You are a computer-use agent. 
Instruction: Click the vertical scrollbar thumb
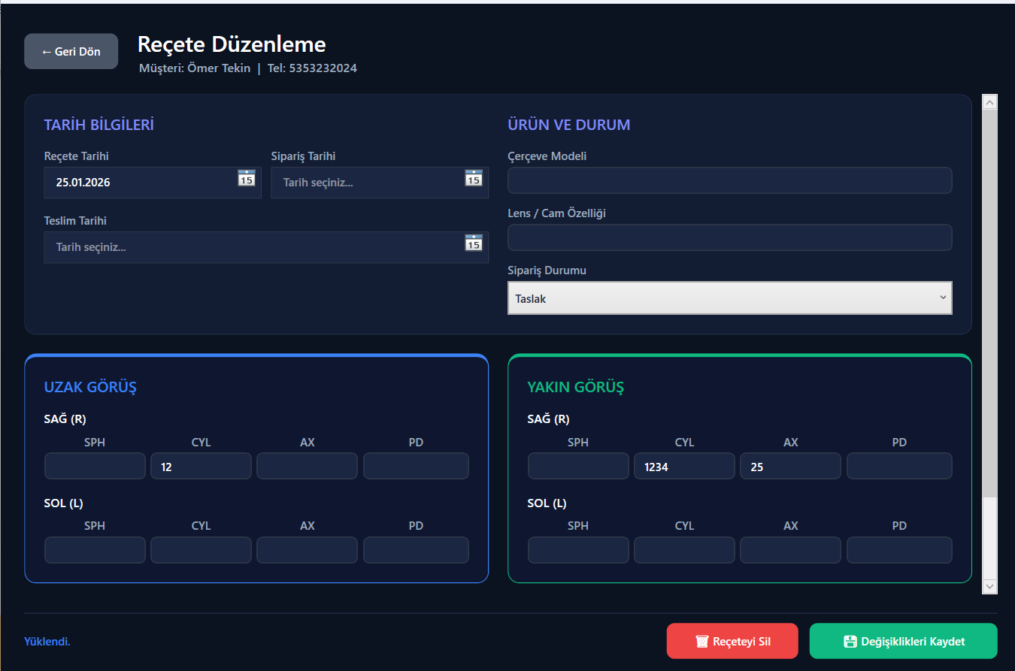989,304
